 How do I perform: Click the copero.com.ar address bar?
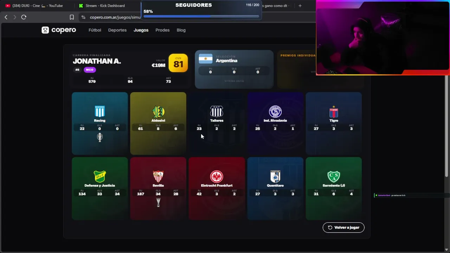click(115, 17)
